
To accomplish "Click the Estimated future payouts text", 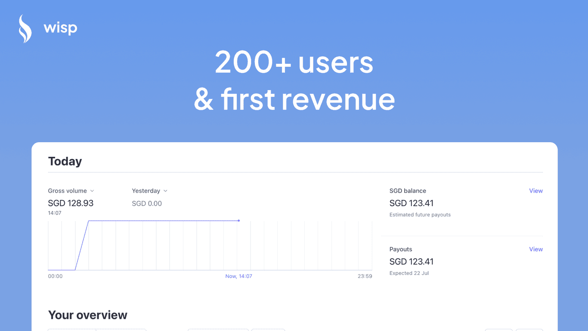I will (420, 214).
